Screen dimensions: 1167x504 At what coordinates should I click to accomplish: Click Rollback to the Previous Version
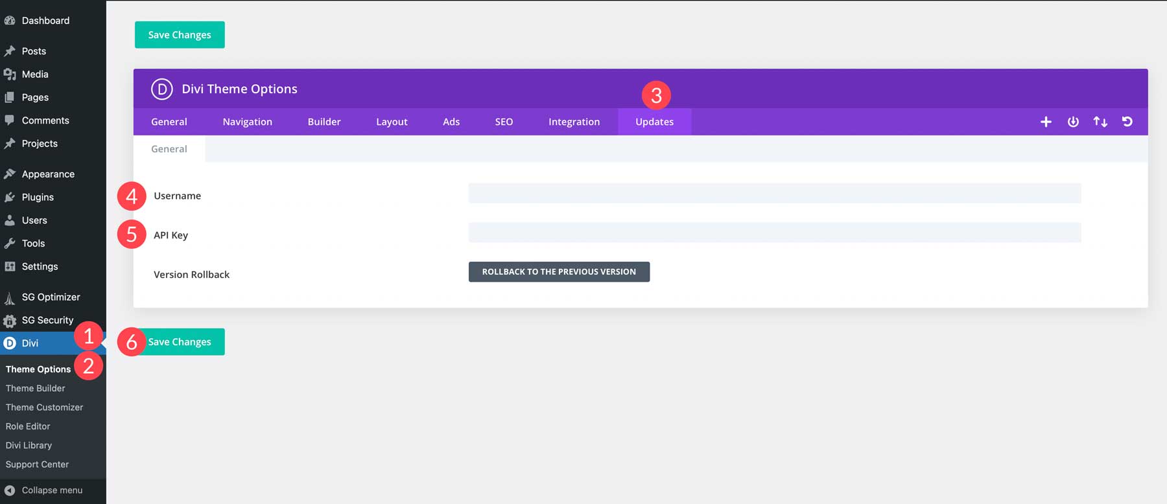[559, 272]
